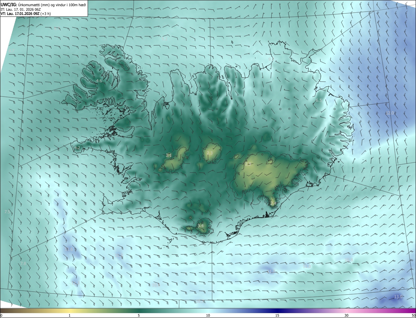Click the 3.1 value label beside the yellow glacier
Image resolution: width=416 pixels, height=318 pixels.
[169, 155]
